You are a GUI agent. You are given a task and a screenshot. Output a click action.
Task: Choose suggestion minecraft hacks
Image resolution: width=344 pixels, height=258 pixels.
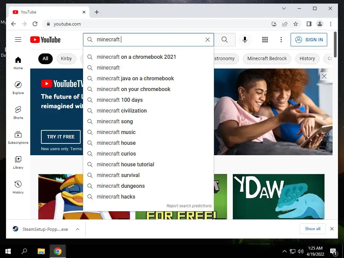tap(148, 197)
